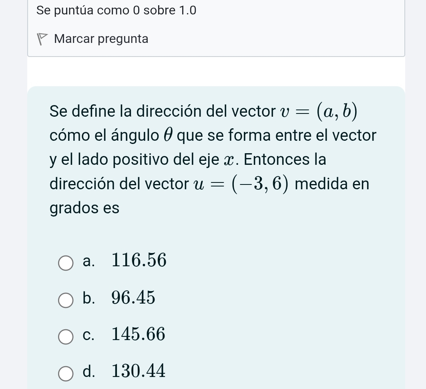426x389 pixels.
Task: Click the circular radio icon next to option a
Action: pyautogui.click(x=65, y=263)
